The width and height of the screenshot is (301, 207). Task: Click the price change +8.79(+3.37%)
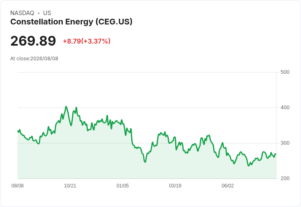(x=87, y=41)
